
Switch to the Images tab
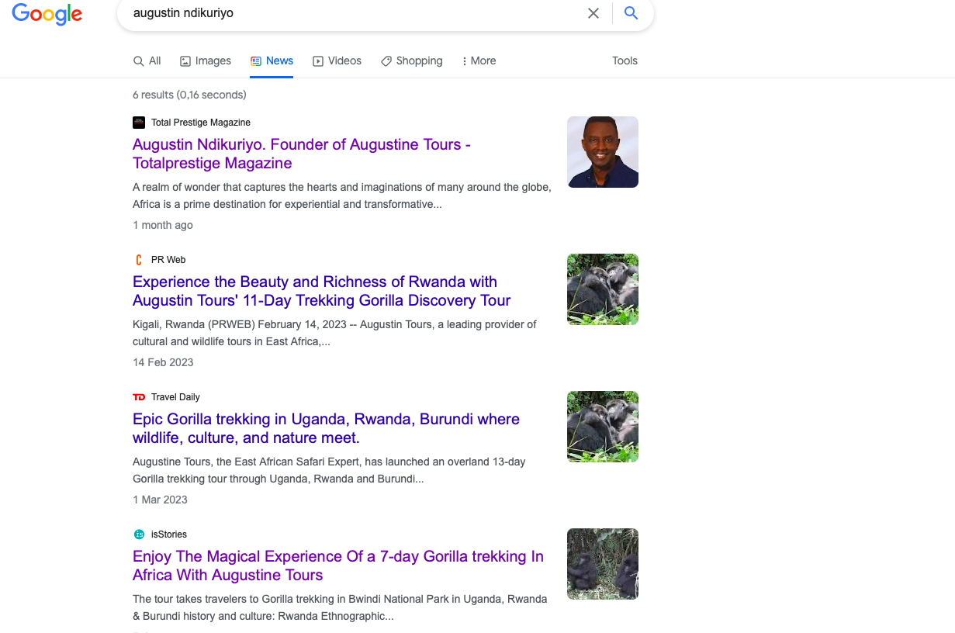(206, 61)
